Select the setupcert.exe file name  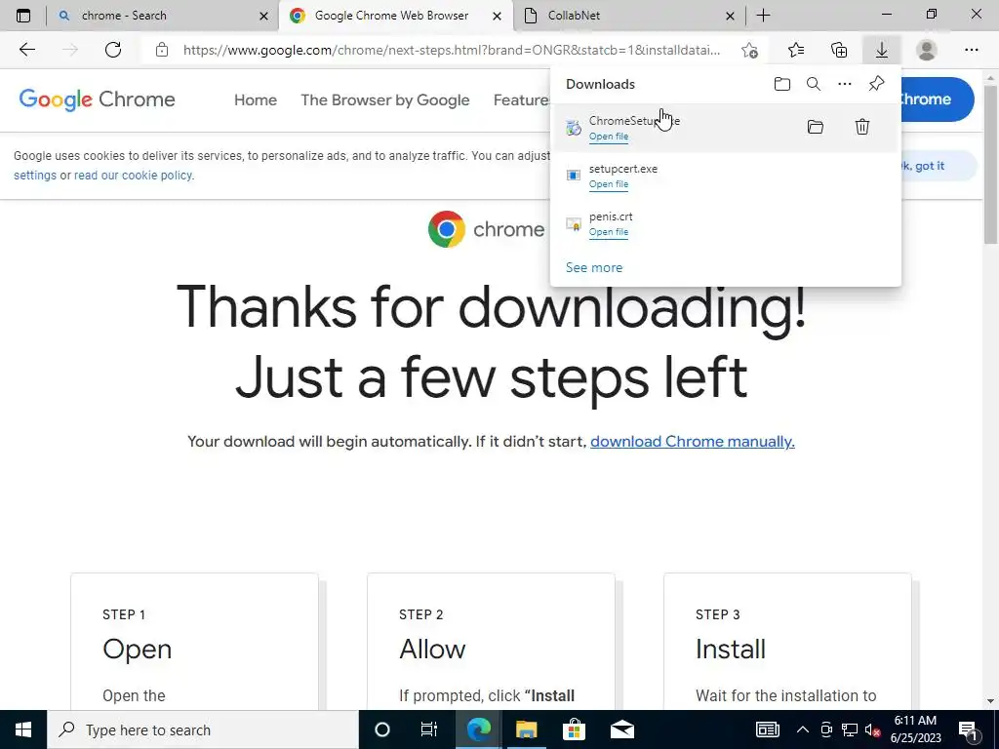623,169
